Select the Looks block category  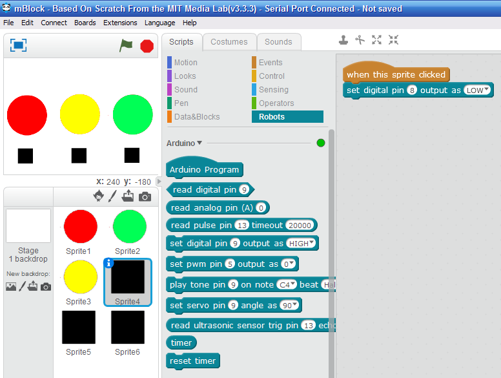[x=181, y=76]
